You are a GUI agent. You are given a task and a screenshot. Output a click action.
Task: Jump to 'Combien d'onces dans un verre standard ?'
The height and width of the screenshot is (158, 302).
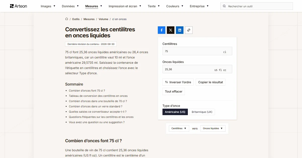pos(96,106)
